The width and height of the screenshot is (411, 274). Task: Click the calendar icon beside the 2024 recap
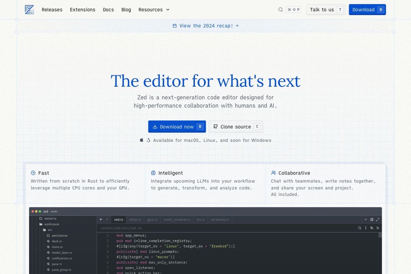pos(174,26)
